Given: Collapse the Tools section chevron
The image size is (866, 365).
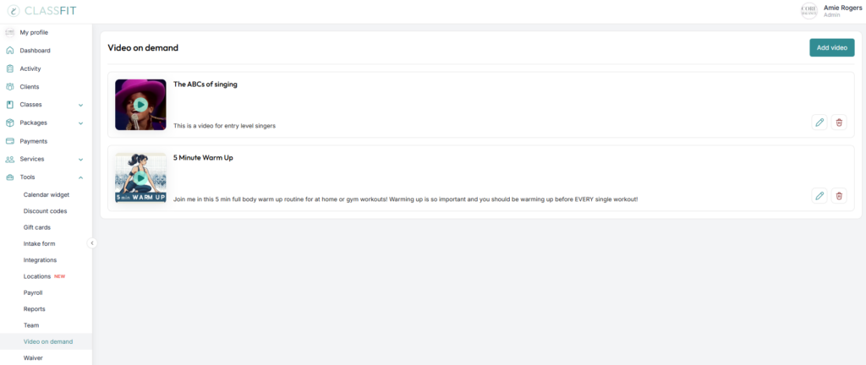Looking at the screenshot, I should (x=80, y=177).
